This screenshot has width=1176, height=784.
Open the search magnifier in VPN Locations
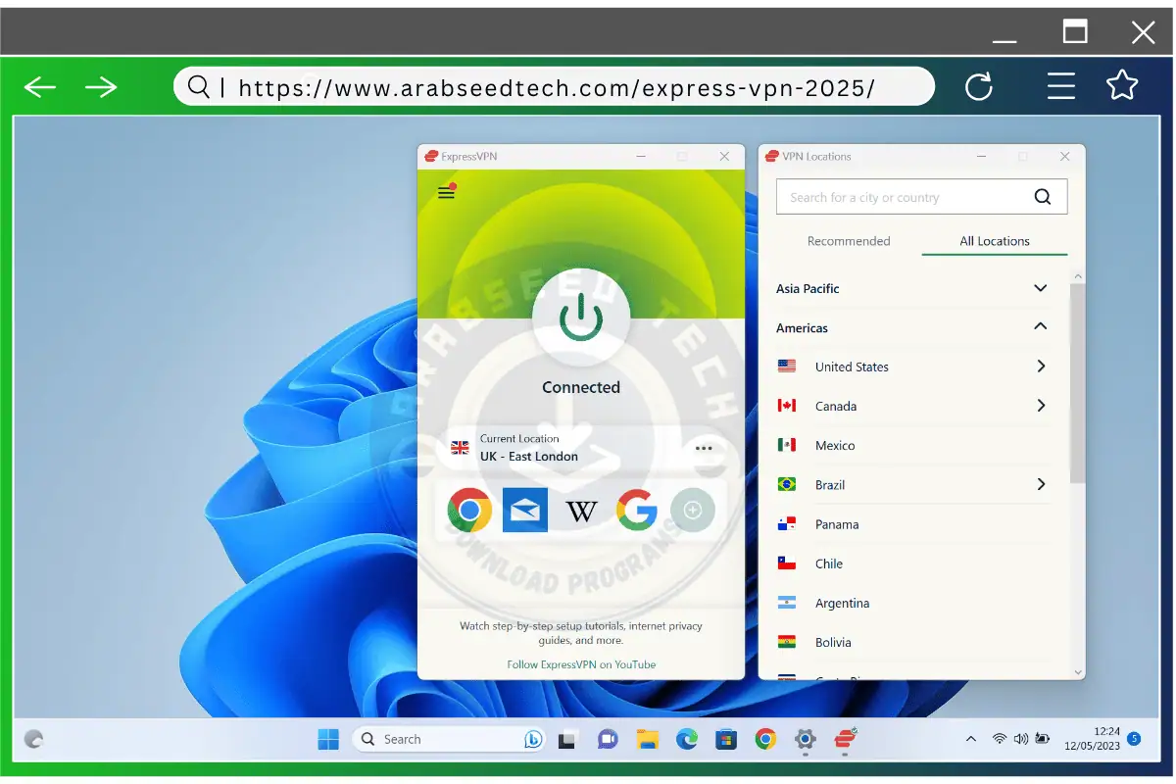[1043, 196]
